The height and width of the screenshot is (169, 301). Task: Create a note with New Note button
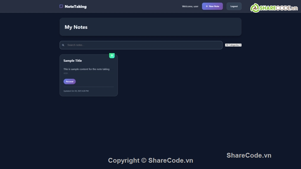coord(212,6)
